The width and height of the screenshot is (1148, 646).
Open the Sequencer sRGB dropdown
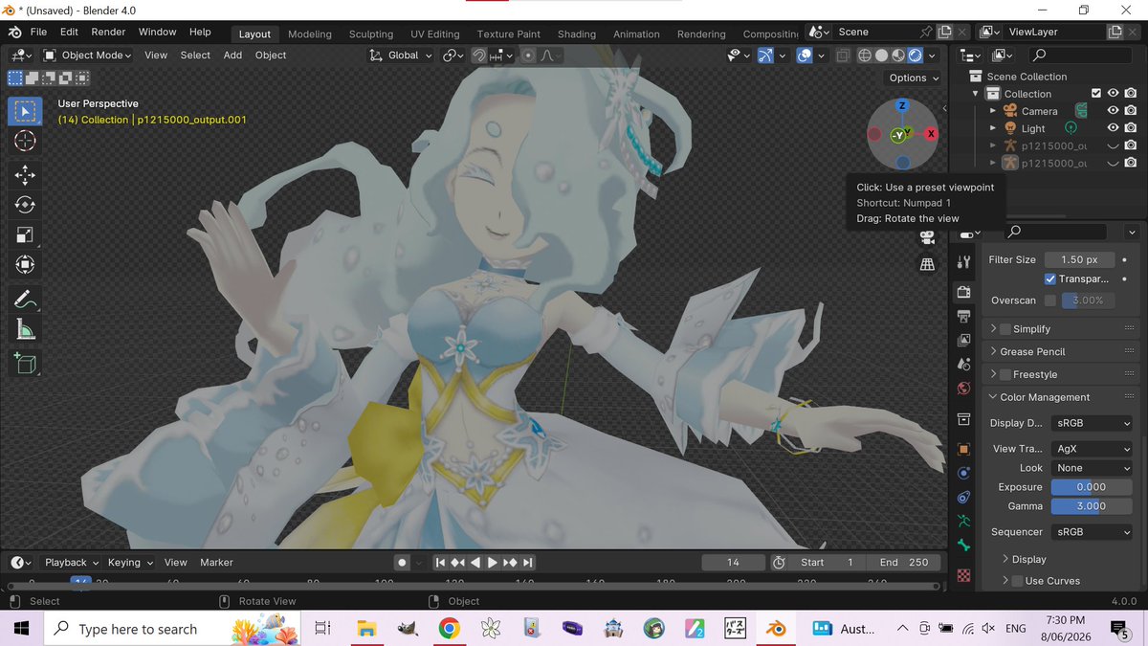[x=1092, y=532]
